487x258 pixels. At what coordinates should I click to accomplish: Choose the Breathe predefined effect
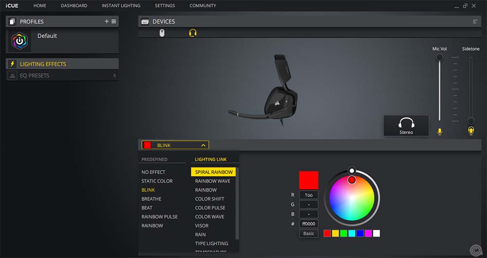pos(151,199)
